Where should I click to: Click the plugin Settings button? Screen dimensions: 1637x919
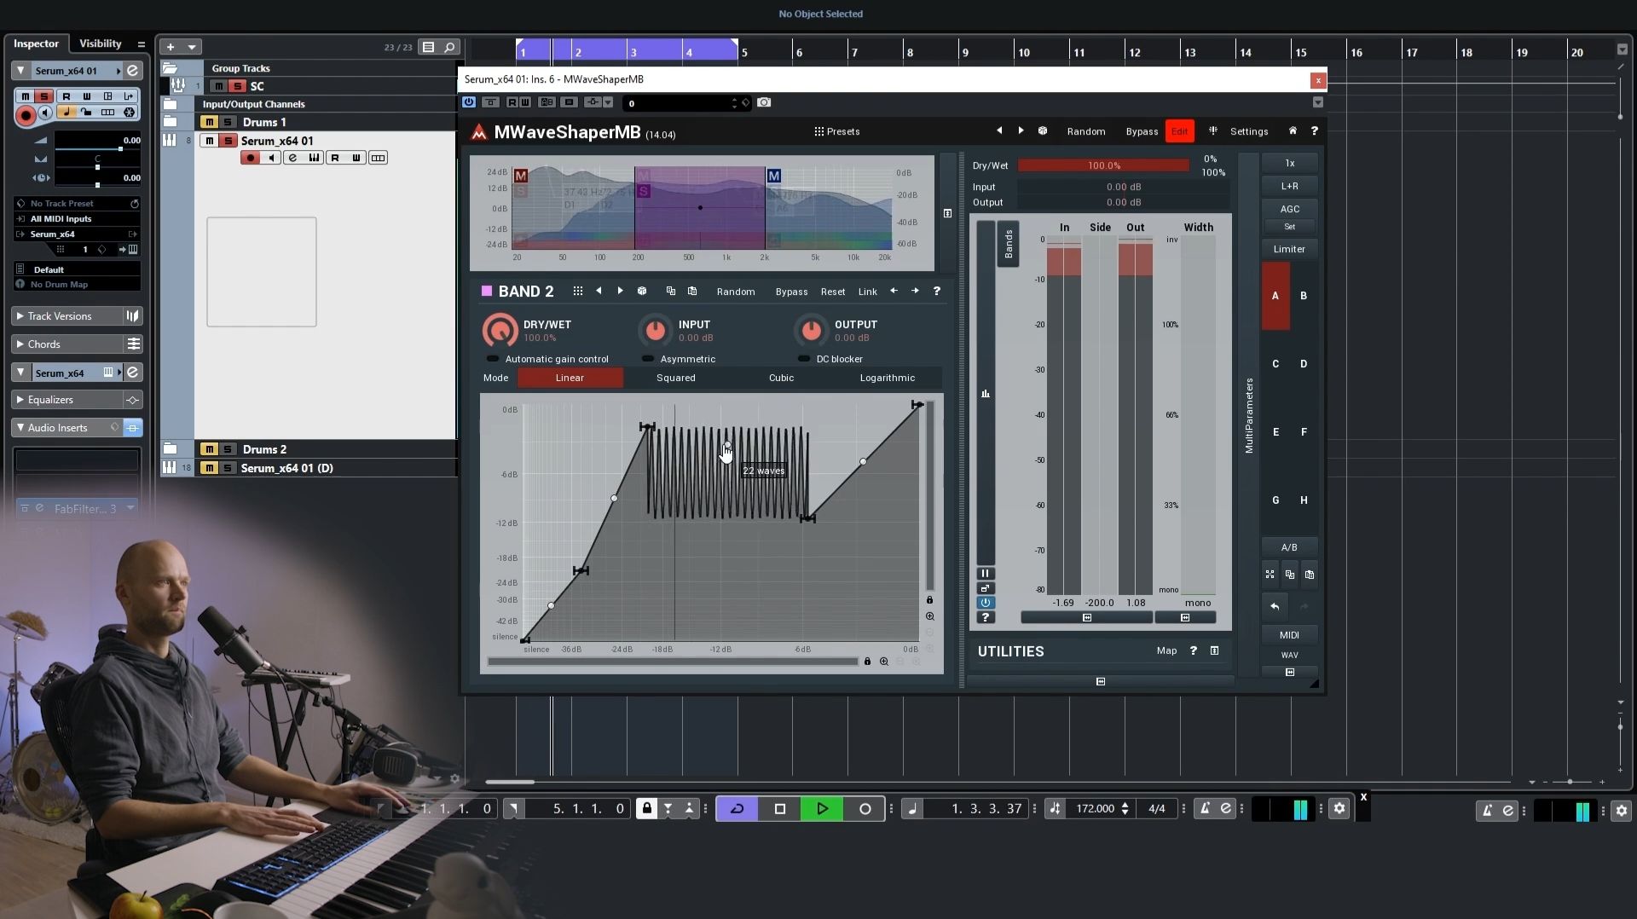(x=1249, y=131)
